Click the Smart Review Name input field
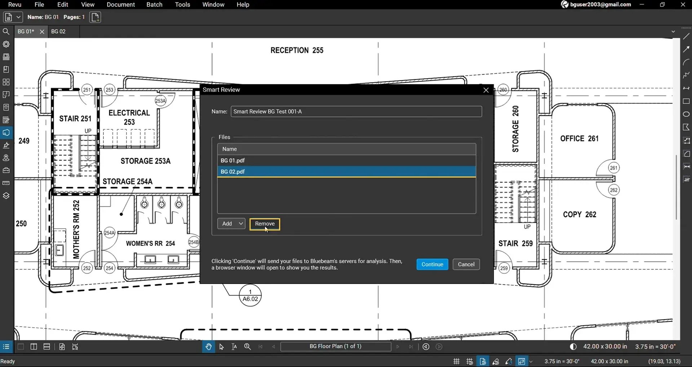Image resolution: width=692 pixels, height=367 pixels. (356, 112)
